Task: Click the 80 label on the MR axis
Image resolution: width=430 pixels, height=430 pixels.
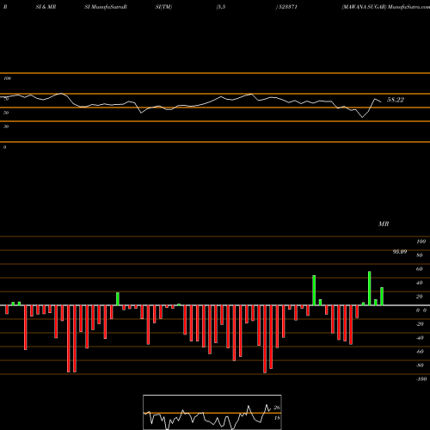Action: coord(420,255)
